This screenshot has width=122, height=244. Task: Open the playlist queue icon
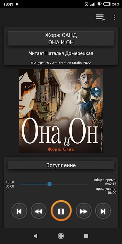point(100,17)
